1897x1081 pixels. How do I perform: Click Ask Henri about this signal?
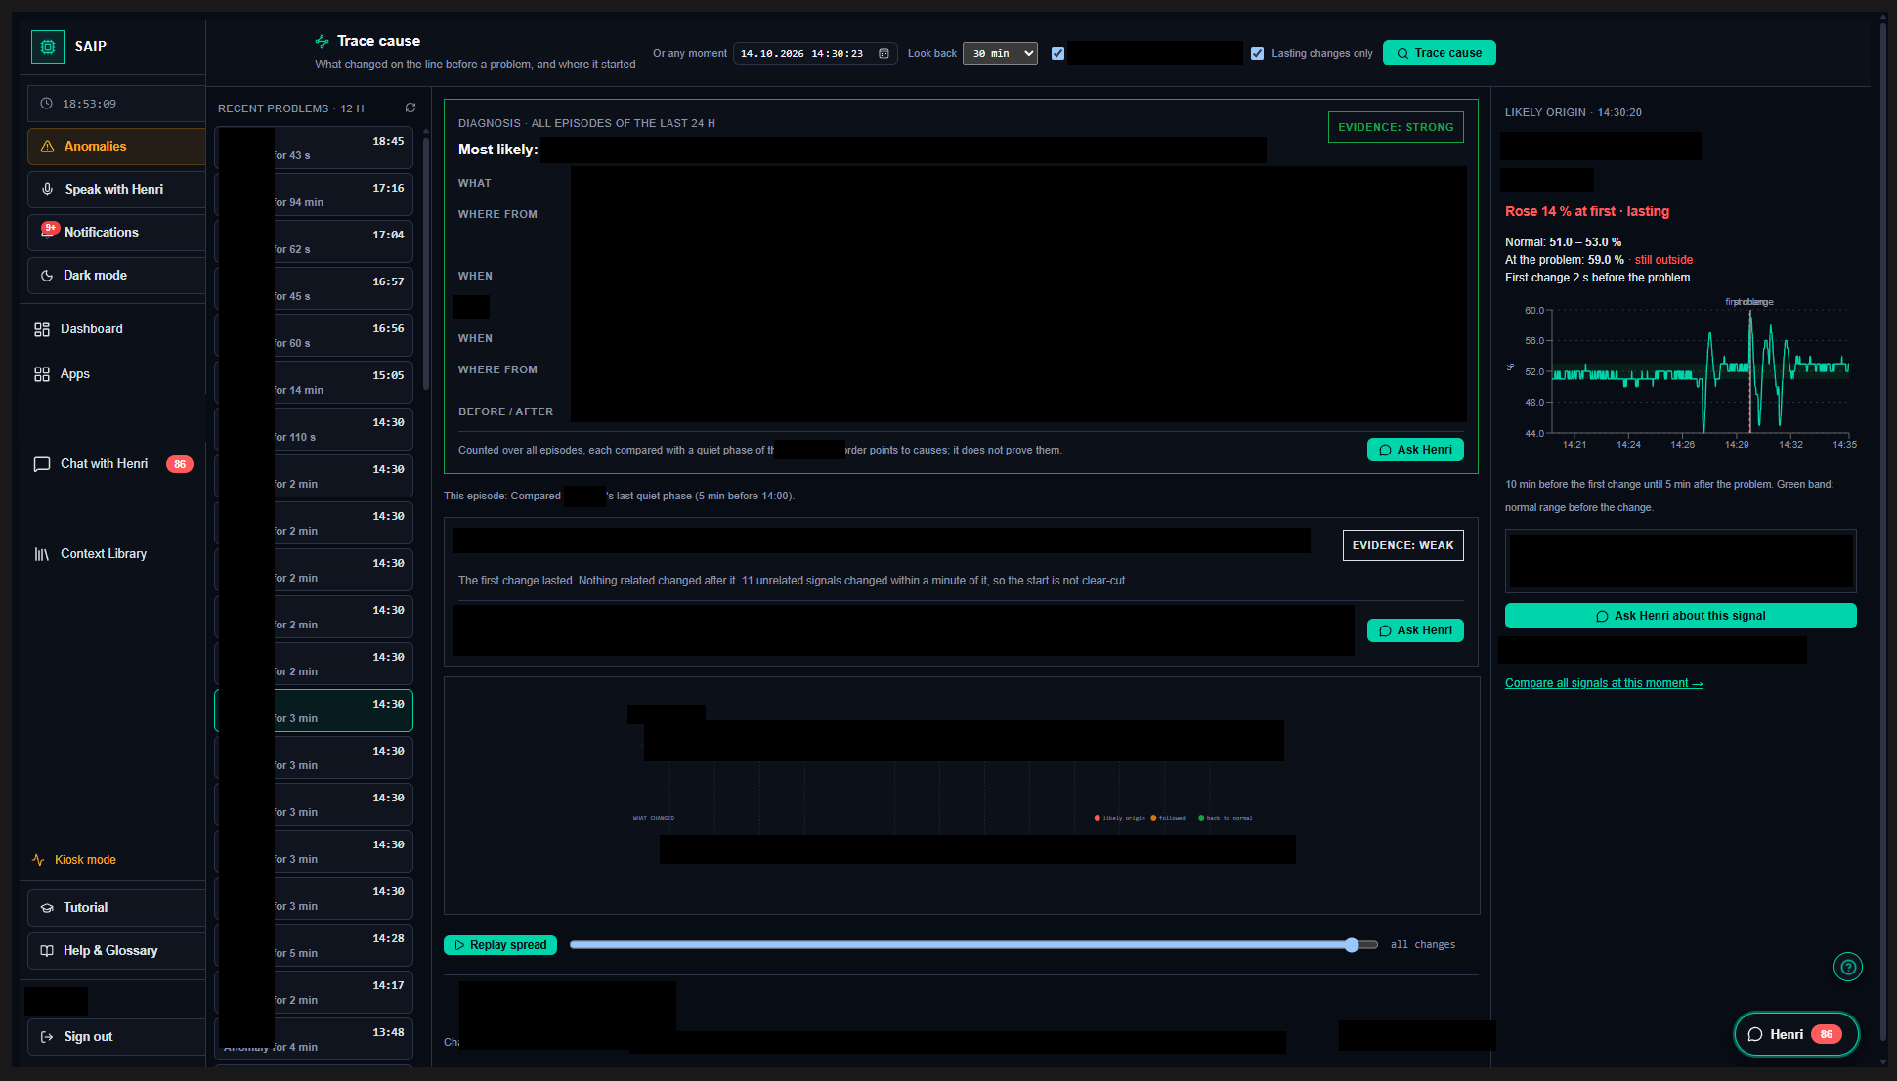1680,616
